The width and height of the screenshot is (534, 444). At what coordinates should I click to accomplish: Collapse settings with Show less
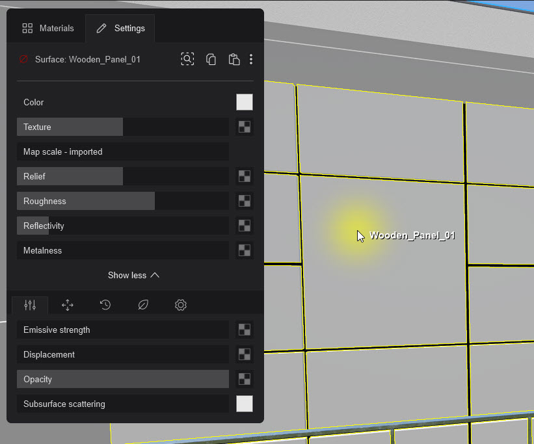pos(133,275)
